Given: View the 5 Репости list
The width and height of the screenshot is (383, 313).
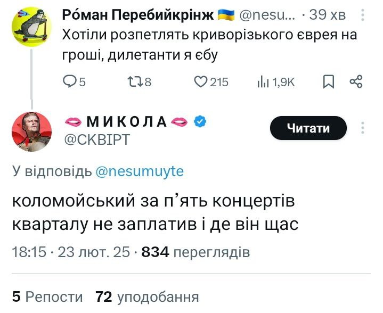Looking at the screenshot, I should [47, 296].
